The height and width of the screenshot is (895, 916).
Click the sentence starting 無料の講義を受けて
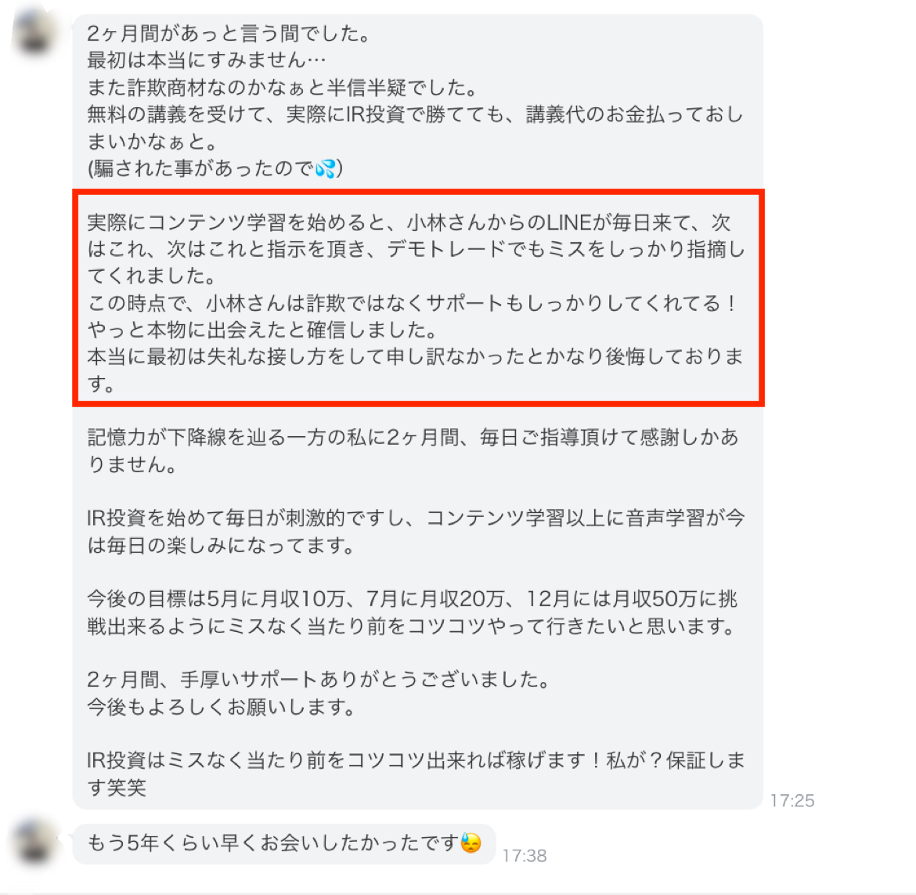point(416,128)
